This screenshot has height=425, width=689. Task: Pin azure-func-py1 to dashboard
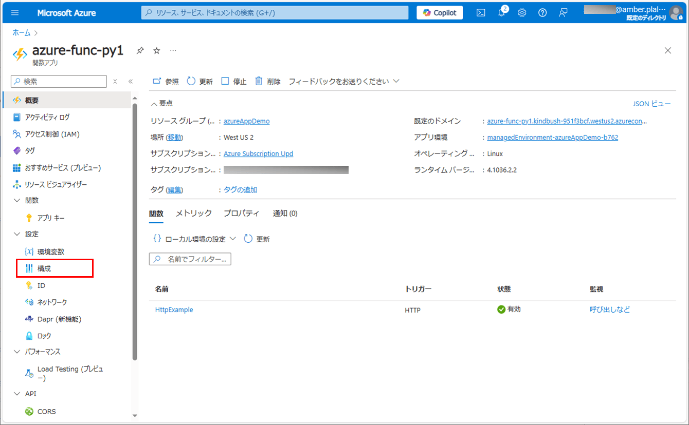tap(140, 50)
